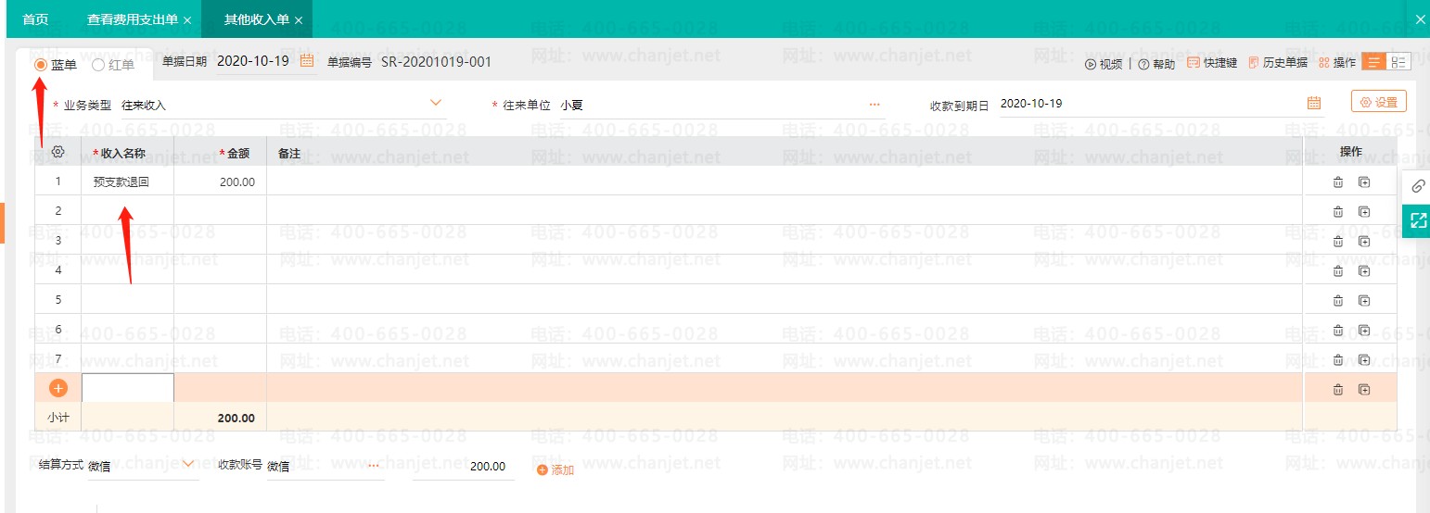Click the attachment link icon on right edge
This screenshot has height=513, width=1430.
(1417, 186)
